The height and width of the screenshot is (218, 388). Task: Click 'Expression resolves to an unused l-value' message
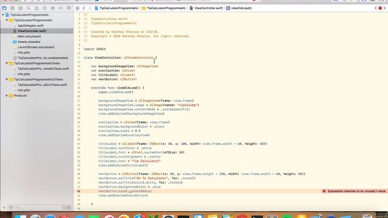coord(356,191)
